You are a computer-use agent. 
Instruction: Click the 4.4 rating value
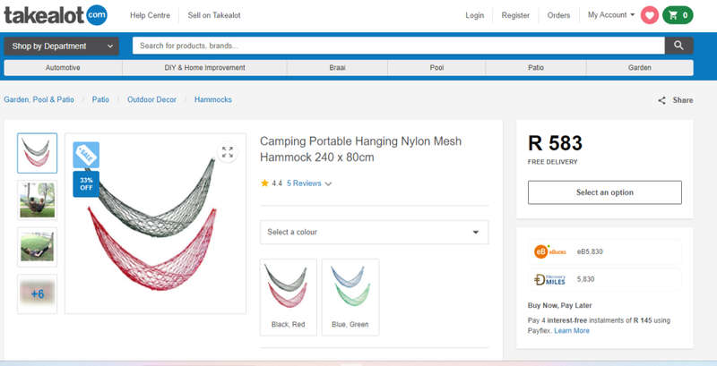click(x=277, y=183)
